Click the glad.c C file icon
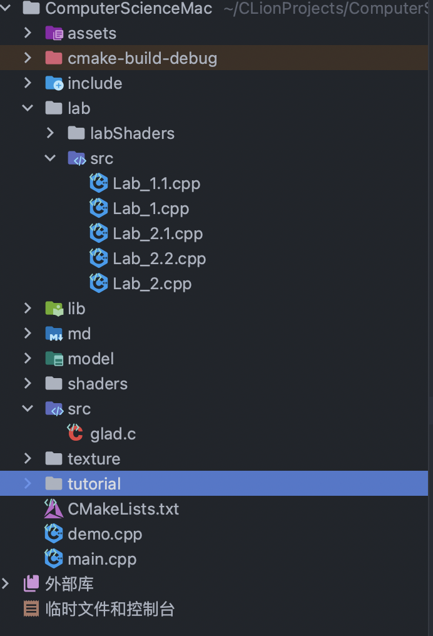 pyautogui.click(x=76, y=433)
